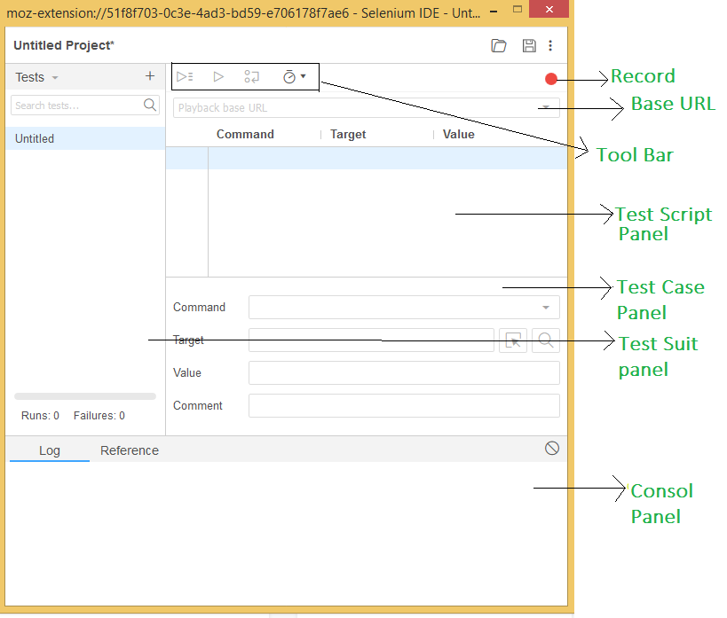Click Runs: 0 status text
Screen dimensions: 727x618
[x=40, y=416]
